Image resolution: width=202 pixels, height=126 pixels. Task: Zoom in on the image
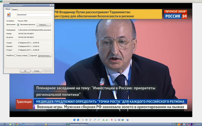pyautogui.click(x=95, y=120)
